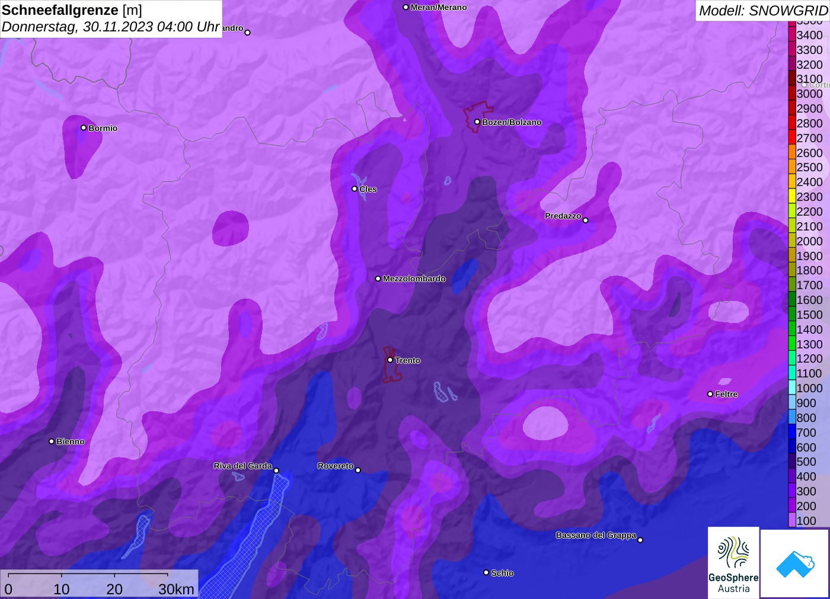Pick the legend color swatch for 1400

click(792, 329)
